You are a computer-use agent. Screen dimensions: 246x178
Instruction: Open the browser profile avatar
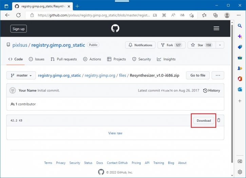click(227, 15)
